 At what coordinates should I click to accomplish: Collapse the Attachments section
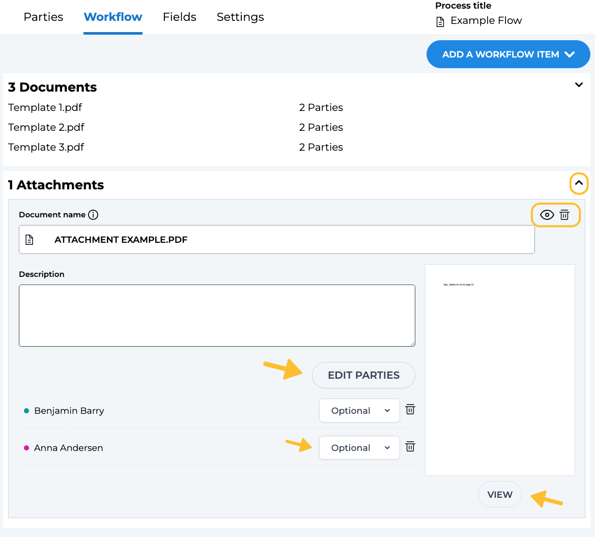579,183
